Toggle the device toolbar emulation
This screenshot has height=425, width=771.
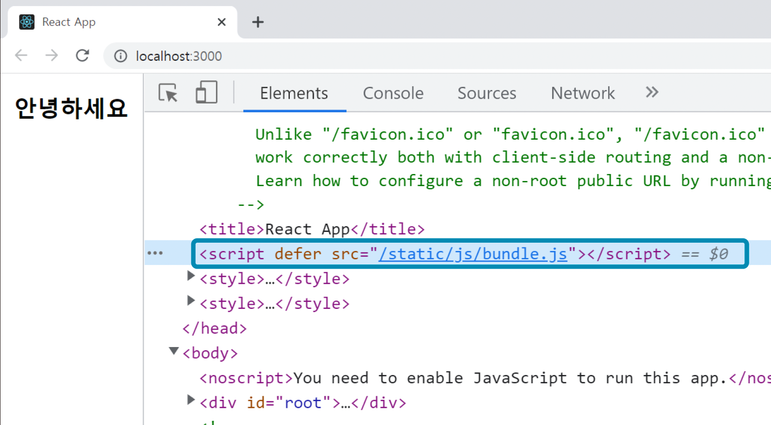(x=206, y=92)
